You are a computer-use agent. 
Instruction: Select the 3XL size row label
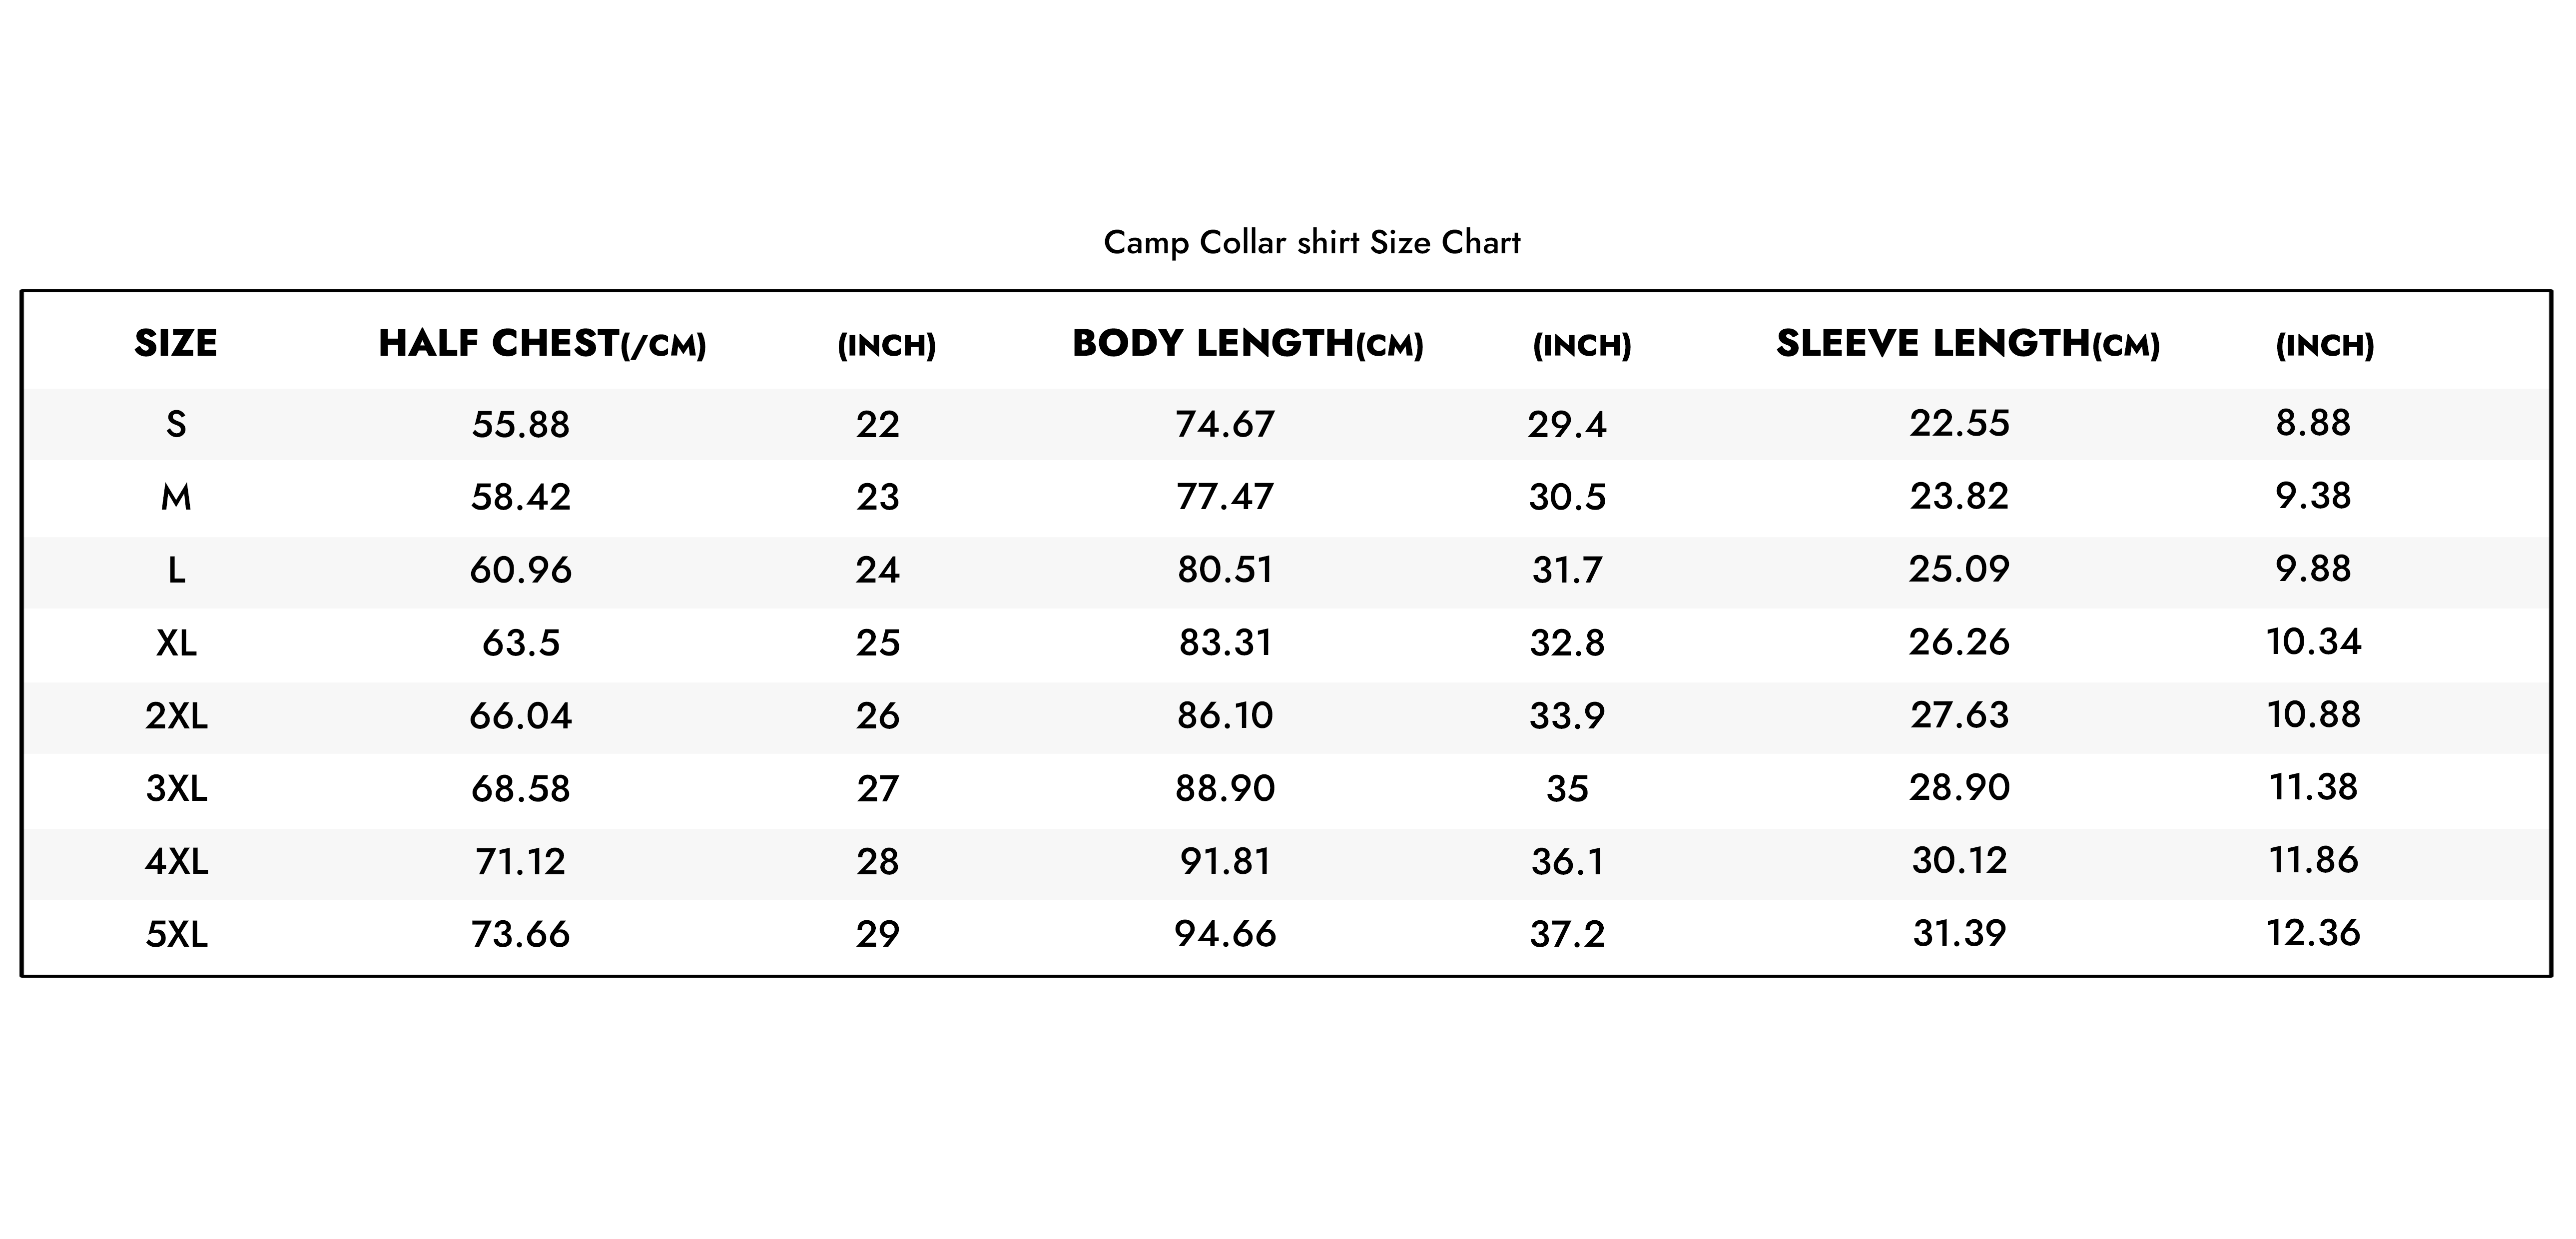point(176,789)
